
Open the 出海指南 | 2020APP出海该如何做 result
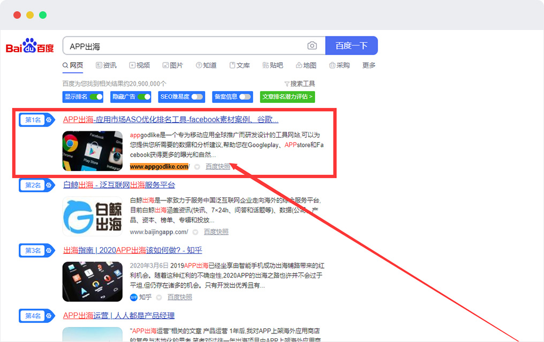point(133,250)
